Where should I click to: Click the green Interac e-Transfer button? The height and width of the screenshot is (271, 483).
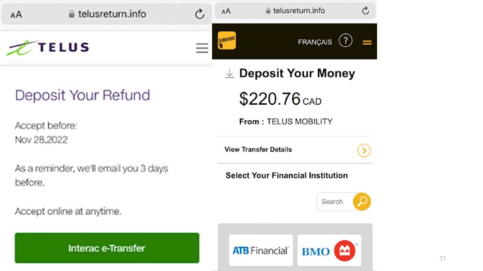107,248
